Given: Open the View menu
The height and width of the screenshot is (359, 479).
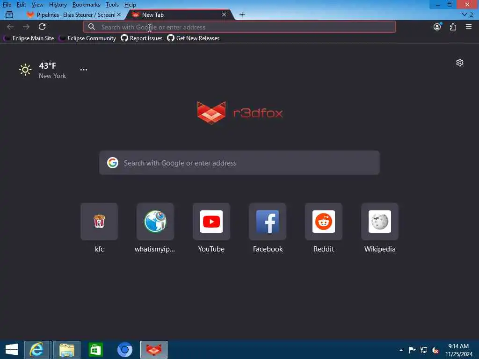Looking at the screenshot, I should tap(37, 5).
